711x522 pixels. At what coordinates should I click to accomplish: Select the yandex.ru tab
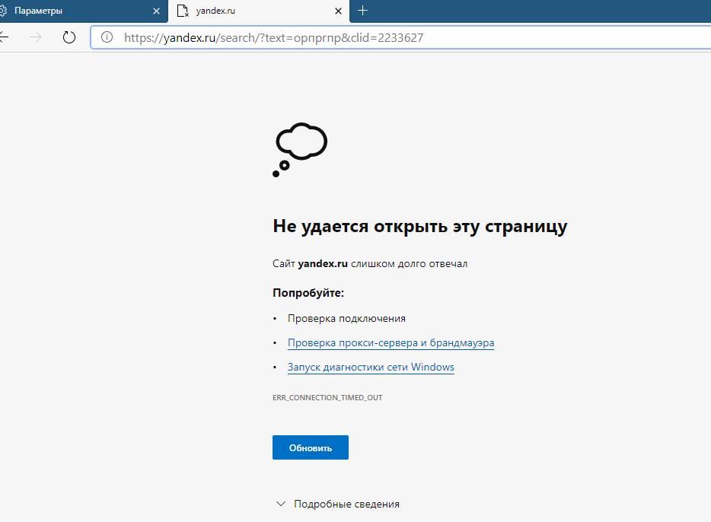click(259, 11)
